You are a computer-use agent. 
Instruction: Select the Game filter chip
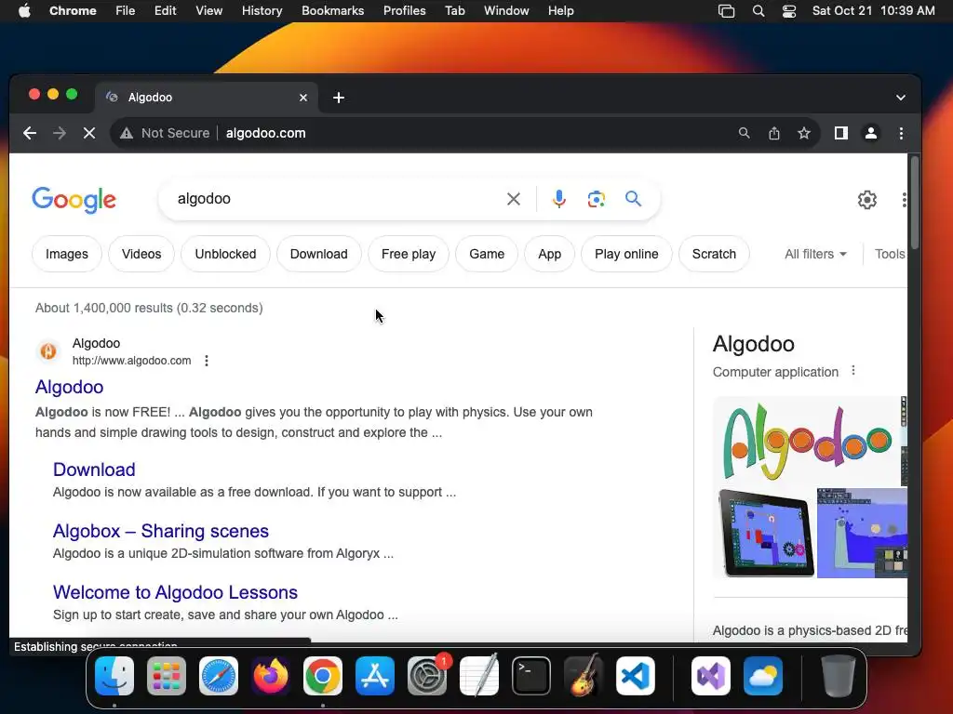487,254
